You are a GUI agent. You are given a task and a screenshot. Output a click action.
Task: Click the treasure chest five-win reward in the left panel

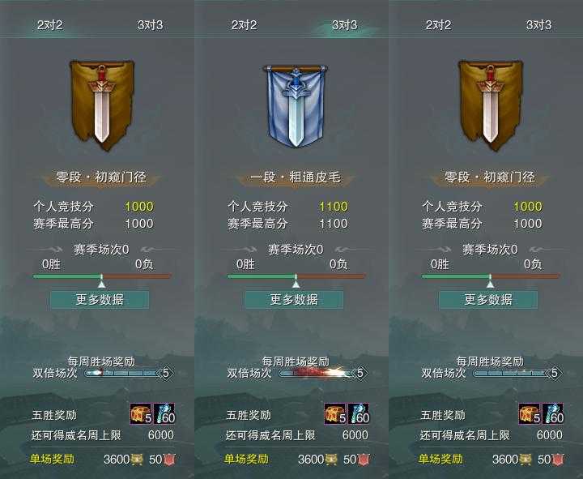(141, 414)
